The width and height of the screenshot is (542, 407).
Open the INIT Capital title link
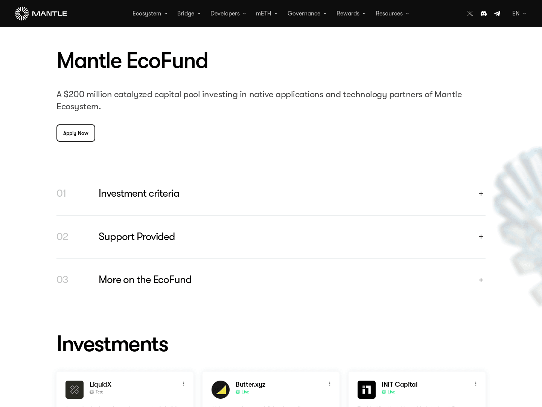click(x=399, y=384)
